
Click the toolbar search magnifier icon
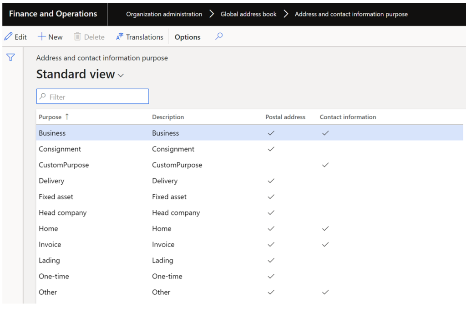tap(218, 36)
